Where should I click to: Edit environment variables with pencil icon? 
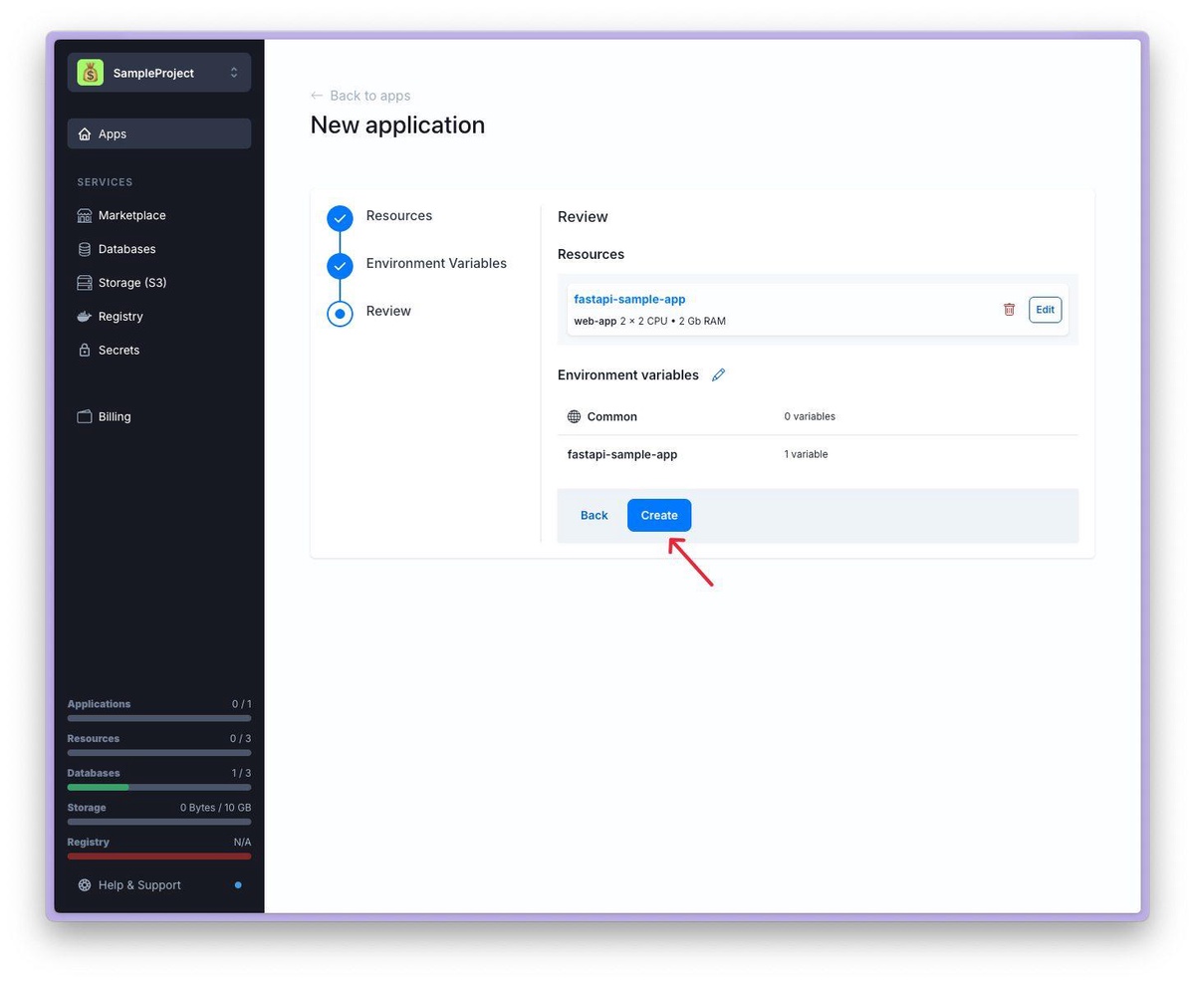719,375
